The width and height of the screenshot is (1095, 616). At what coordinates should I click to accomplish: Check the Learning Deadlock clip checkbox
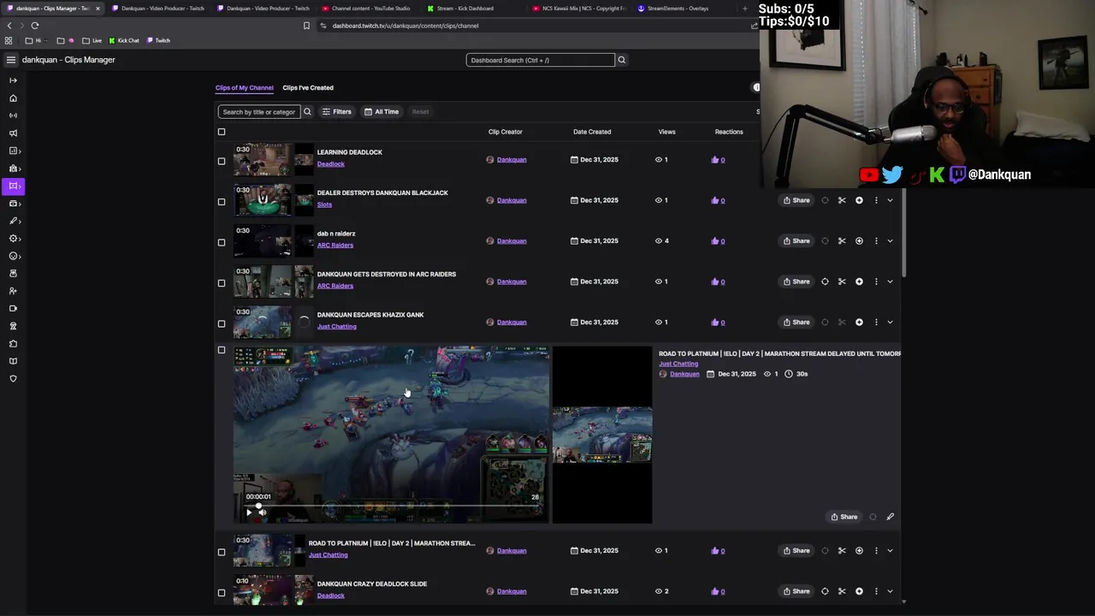click(222, 161)
